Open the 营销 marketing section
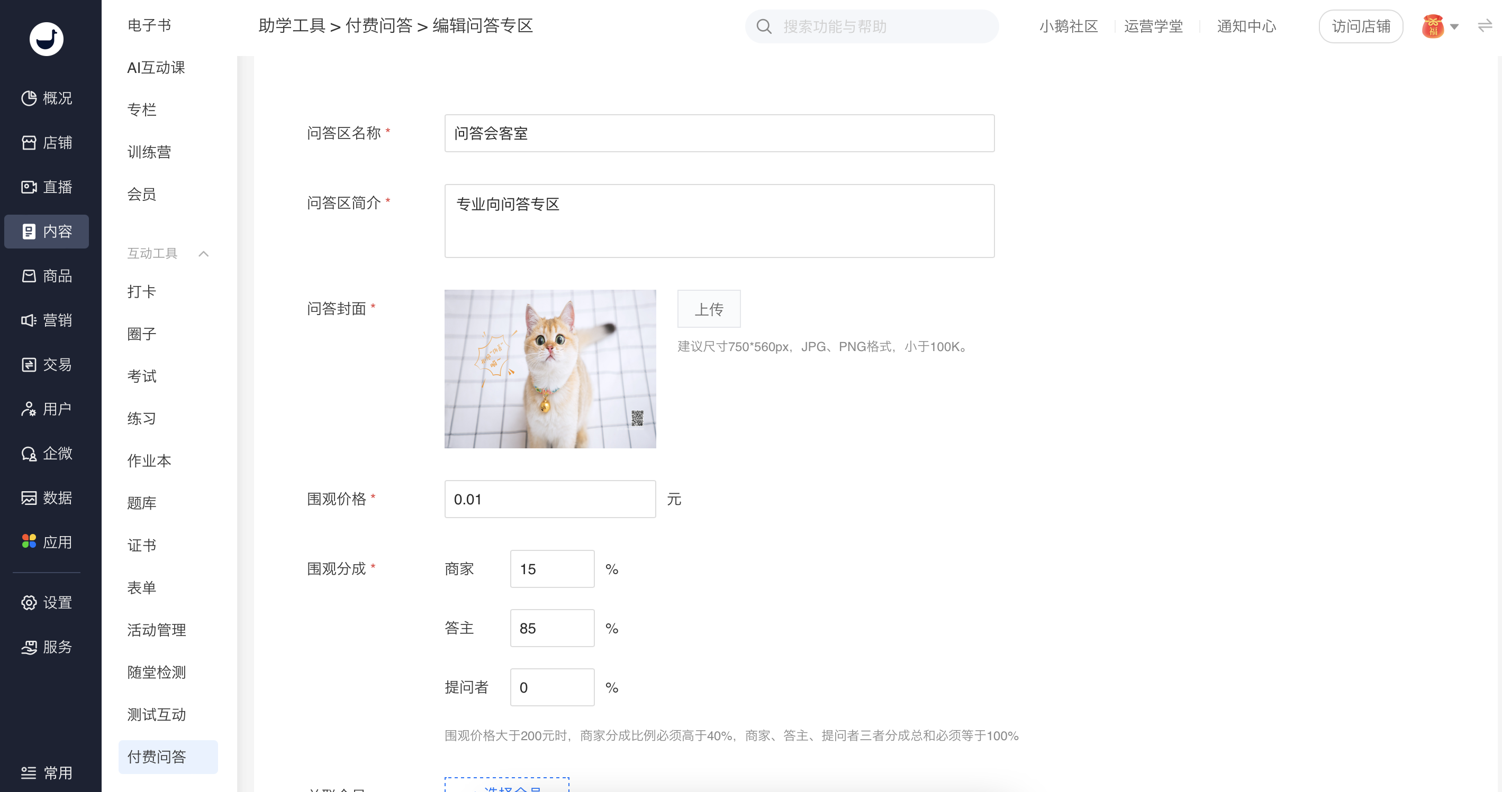This screenshot has width=1502, height=792. point(47,320)
